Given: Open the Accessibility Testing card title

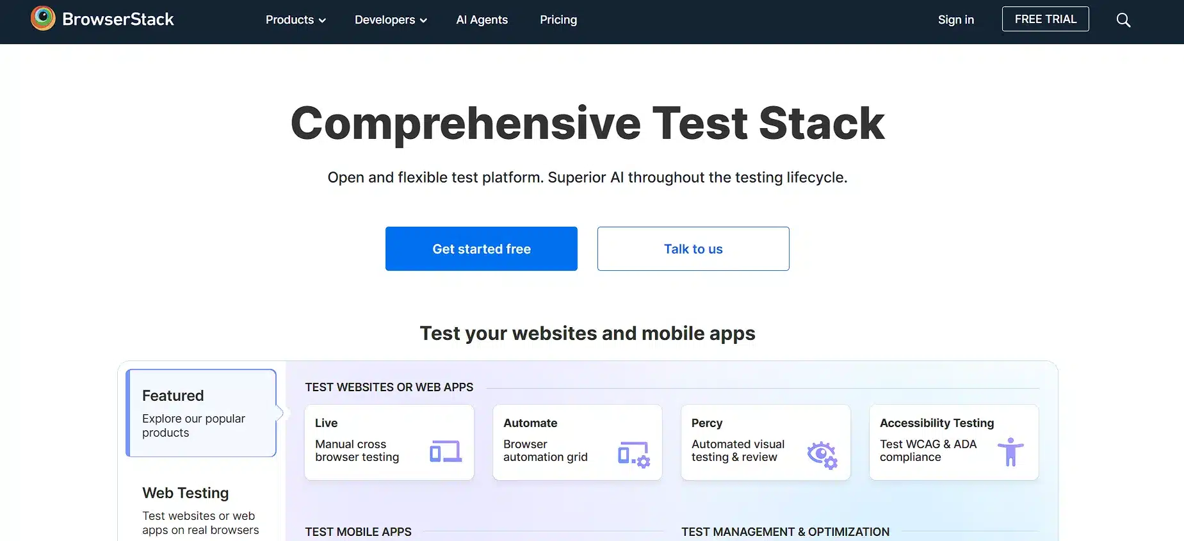Looking at the screenshot, I should (x=937, y=423).
